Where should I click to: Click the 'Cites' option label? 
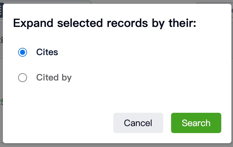(47, 52)
